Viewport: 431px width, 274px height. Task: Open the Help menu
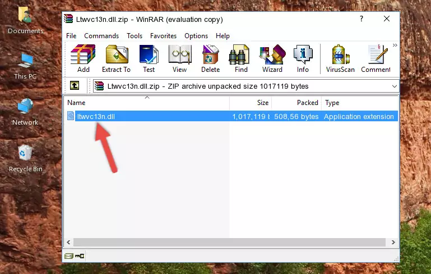click(223, 36)
